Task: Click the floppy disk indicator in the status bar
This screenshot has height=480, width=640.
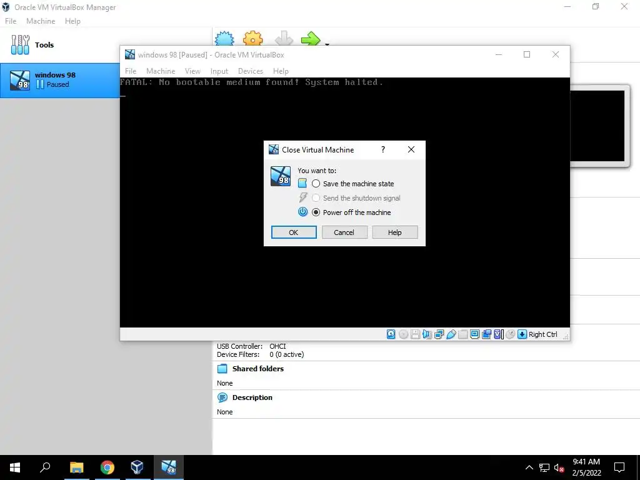Action: coord(415,334)
